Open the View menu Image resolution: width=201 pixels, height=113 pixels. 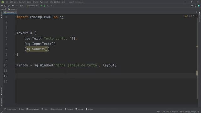[16, 2]
